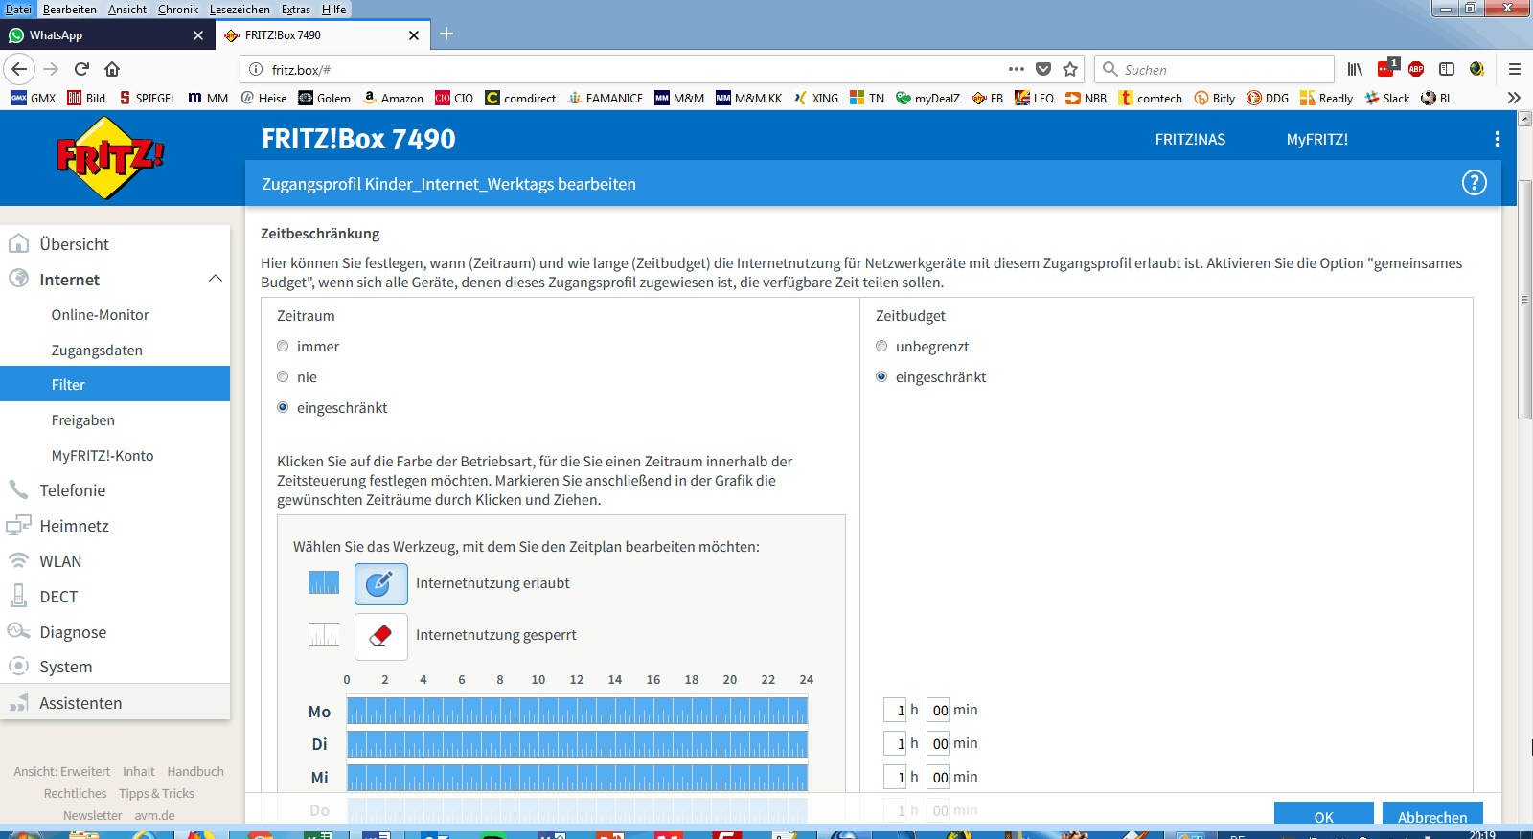Click the Monday (Mo) time schedule bar

point(577,711)
